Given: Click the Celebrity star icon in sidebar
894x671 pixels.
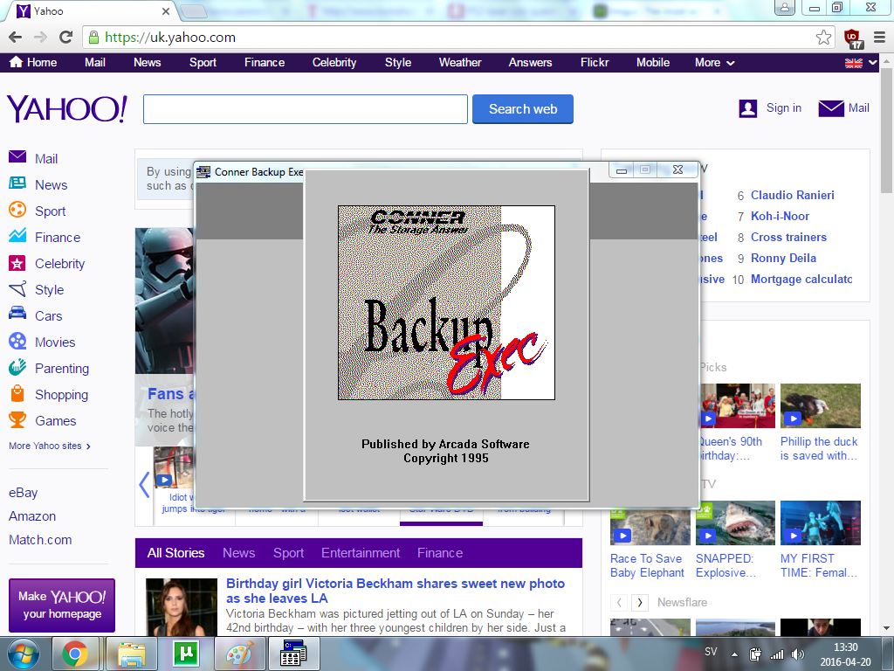Looking at the screenshot, I should coord(17,263).
